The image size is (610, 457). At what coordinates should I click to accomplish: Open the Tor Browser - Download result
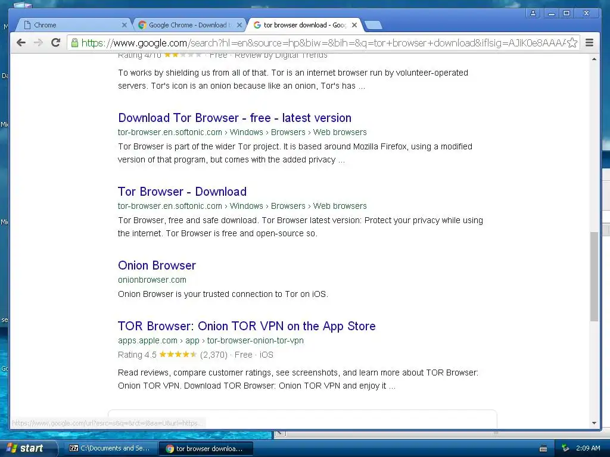point(182,192)
